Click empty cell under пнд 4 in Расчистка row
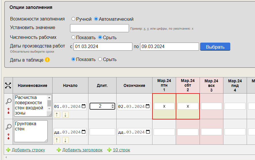255x160 pixels. pyautogui.click(x=235, y=106)
